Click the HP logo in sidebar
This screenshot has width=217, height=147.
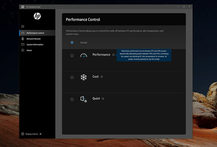pyautogui.click(x=37, y=16)
